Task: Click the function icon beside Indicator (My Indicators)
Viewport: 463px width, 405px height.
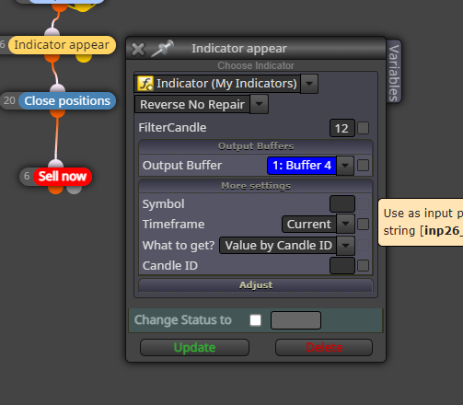Action: pyautogui.click(x=145, y=84)
